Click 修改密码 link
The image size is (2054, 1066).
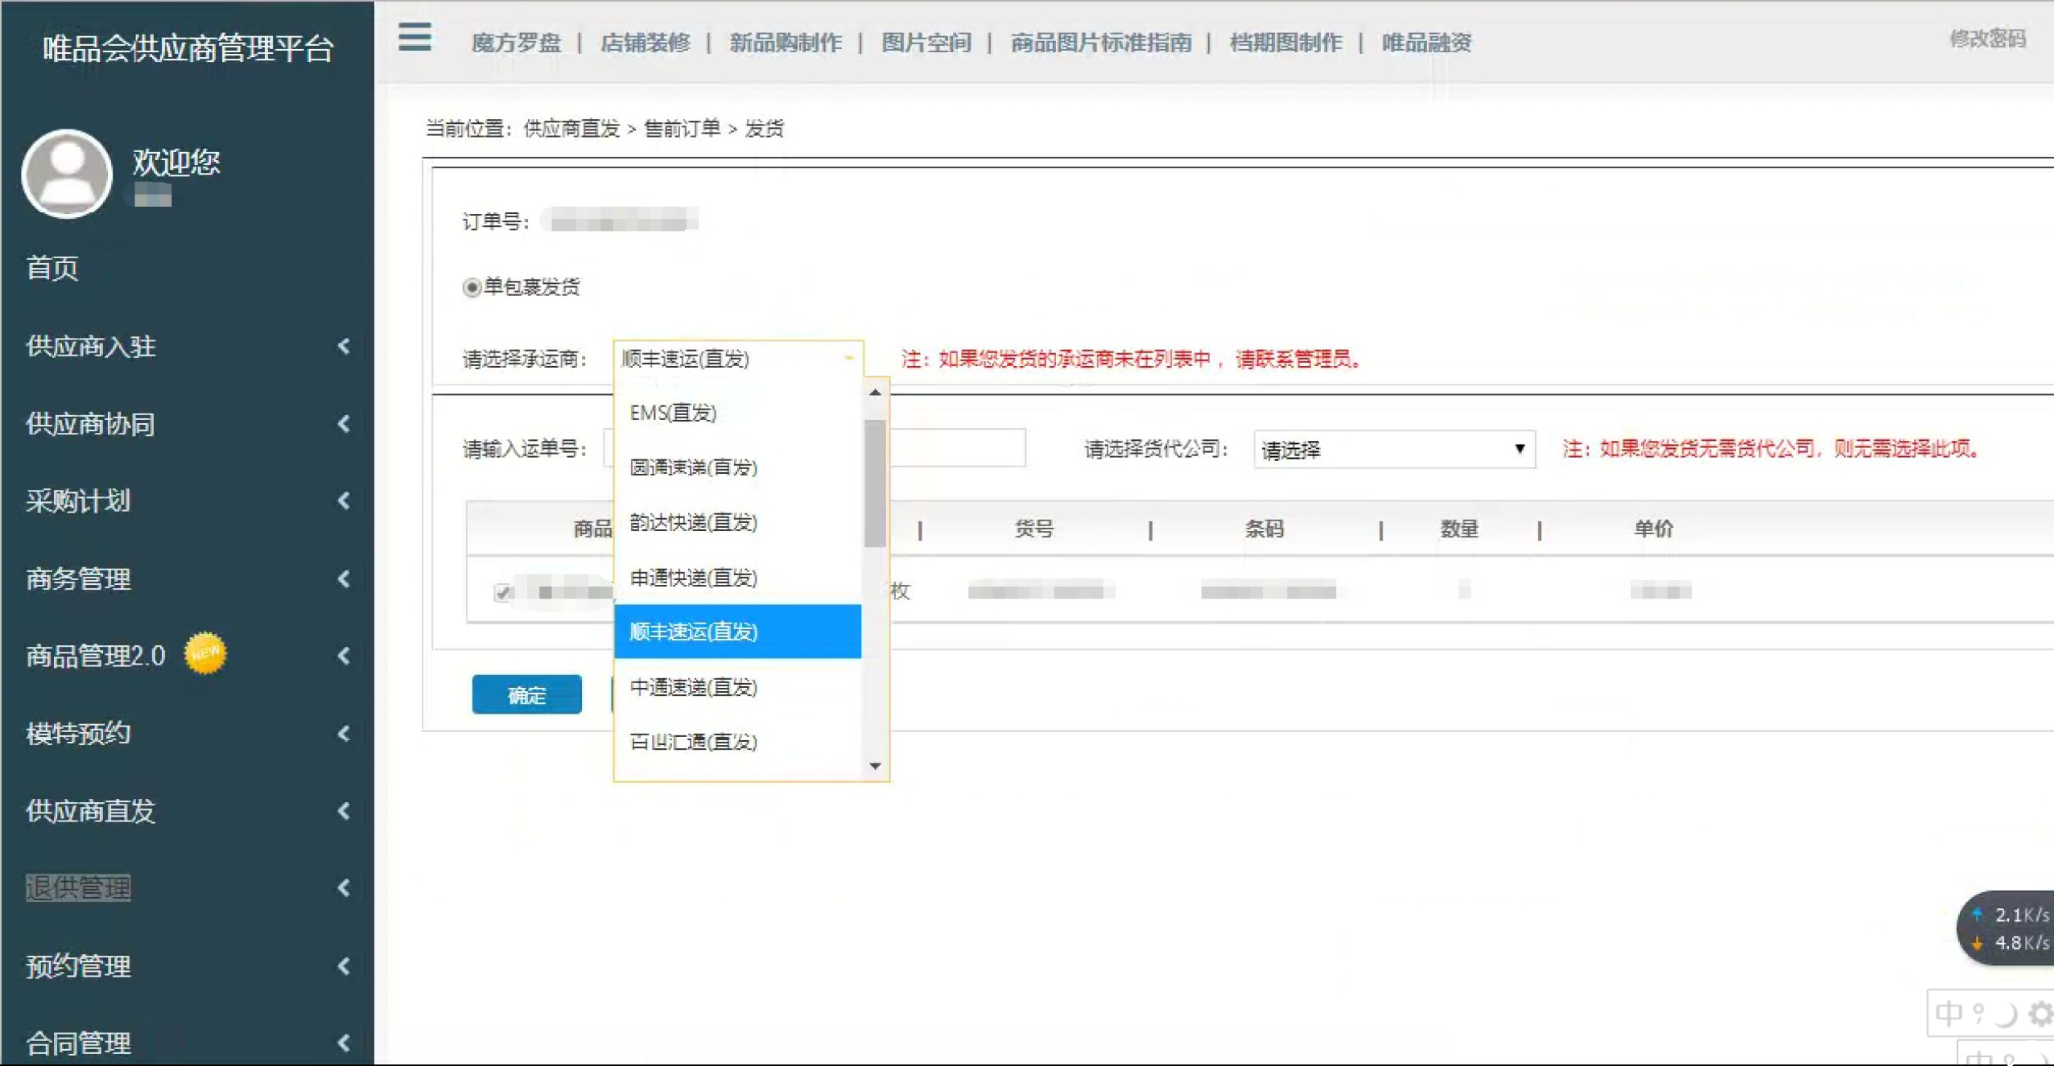[1987, 39]
